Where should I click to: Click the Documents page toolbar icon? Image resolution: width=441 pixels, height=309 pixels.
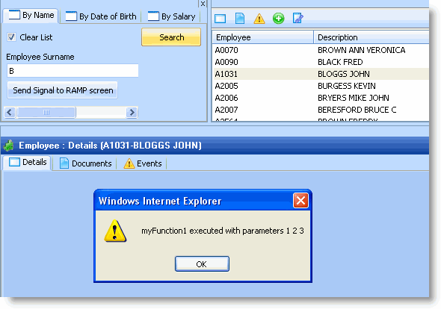click(x=240, y=19)
